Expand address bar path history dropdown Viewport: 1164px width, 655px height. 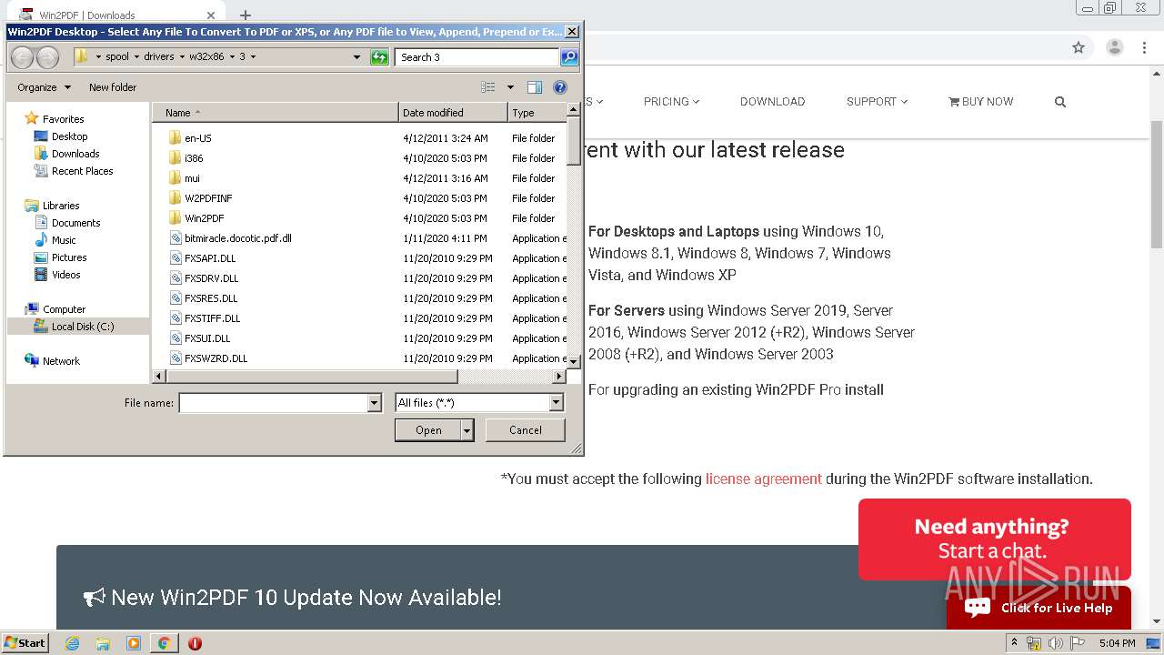[356, 57]
